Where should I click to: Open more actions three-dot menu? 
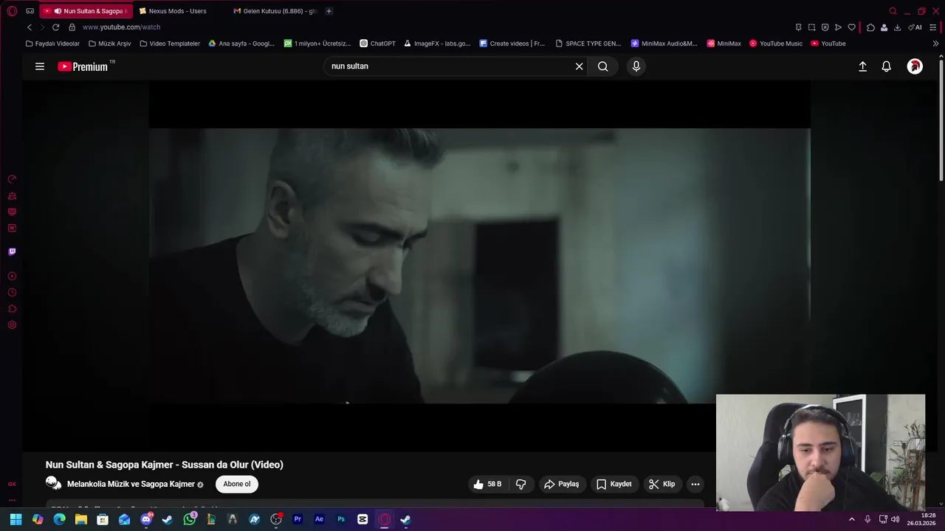[695, 485]
